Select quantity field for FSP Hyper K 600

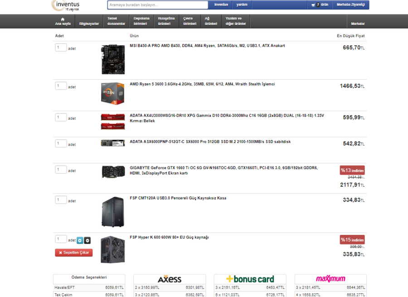click(x=61, y=239)
